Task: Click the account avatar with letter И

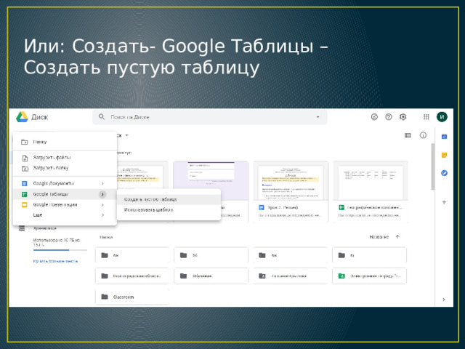Action: tap(442, 117)
